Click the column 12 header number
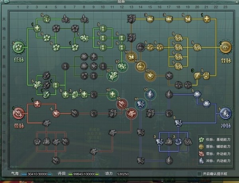Viewport: 239px width, 183px height. click(122, 8)
